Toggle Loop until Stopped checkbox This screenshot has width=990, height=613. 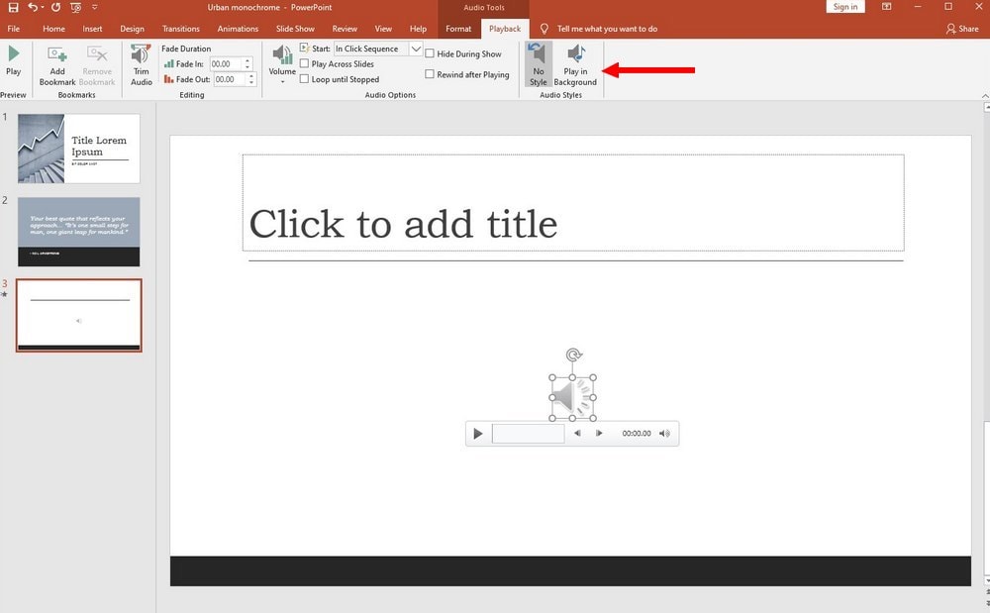305,79
